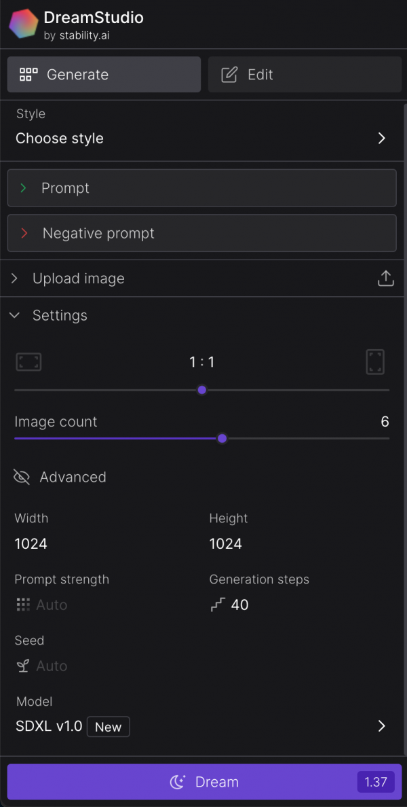Toggle Advanced settings visibility eye icon

pyautogui.click(x=22, y=477)
